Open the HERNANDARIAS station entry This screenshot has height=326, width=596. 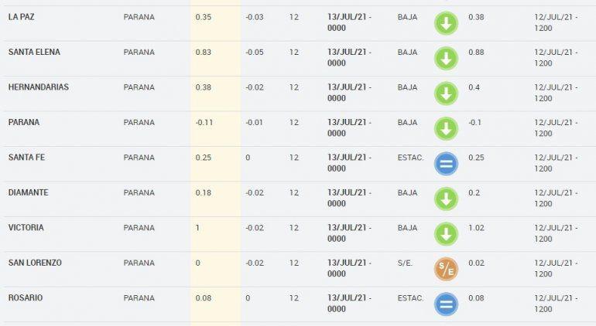38,87
